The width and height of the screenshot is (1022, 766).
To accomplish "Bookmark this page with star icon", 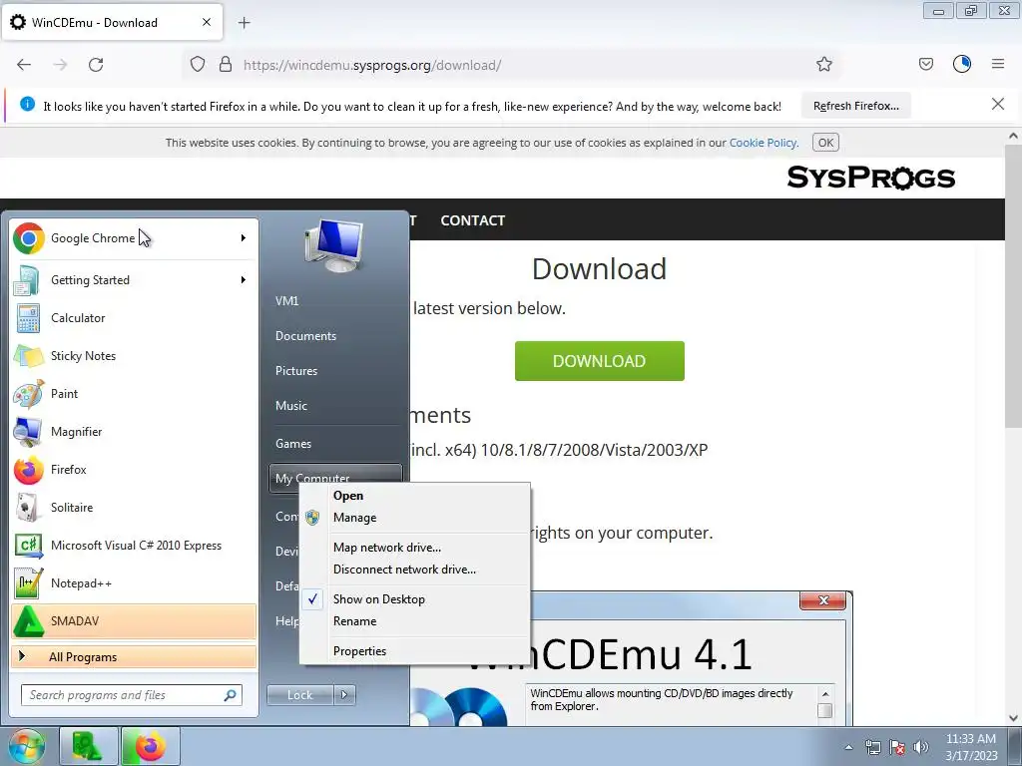I will pyautogui.click(x=823, y=65).
